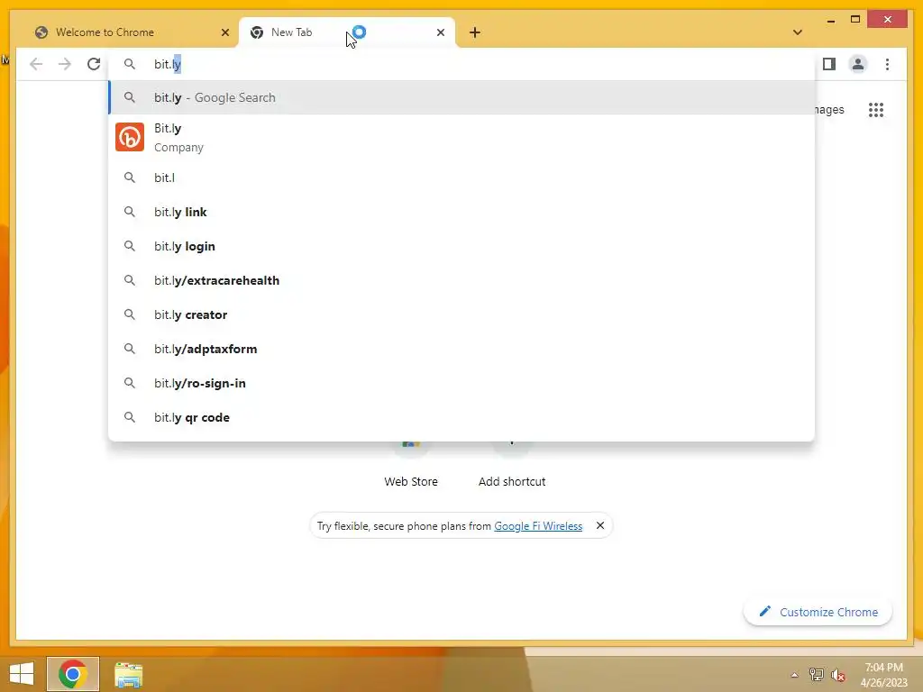Viewport: 923px width, 692px height.
Task: Click the address bar text field
Action: coord(461,64)
